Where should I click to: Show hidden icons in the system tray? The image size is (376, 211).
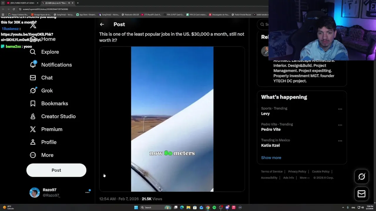click(343, 207)
